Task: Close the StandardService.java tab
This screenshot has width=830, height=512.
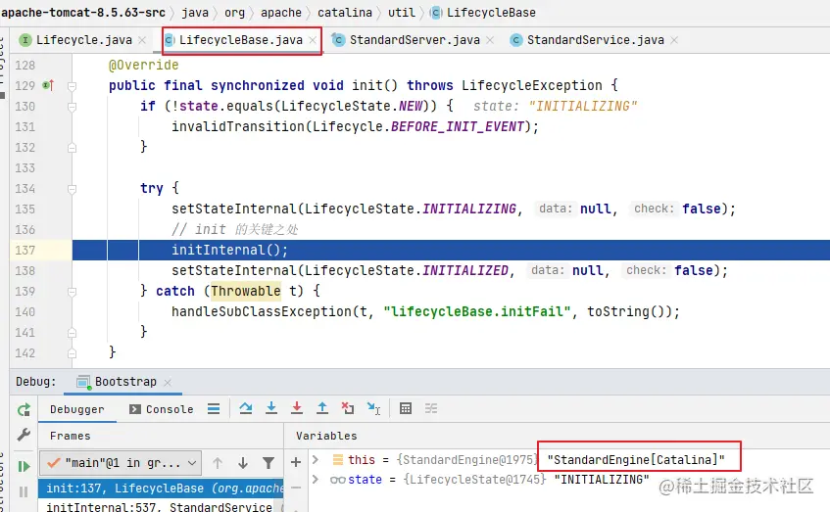Action: [674, 40]
